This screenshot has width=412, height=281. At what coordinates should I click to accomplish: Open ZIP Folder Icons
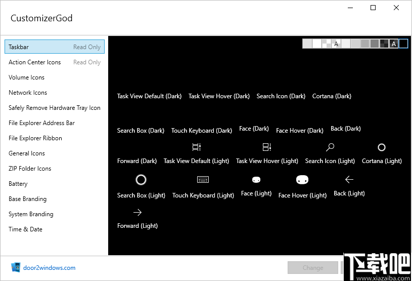point(55,169)
